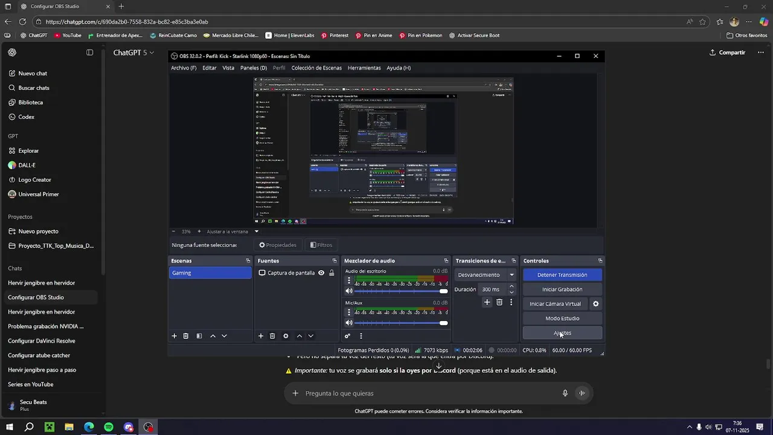Remove source with Fuentes trash icon
Image resolution: width=773 pixels, height=435 pixels.
(x=272, y=336)
